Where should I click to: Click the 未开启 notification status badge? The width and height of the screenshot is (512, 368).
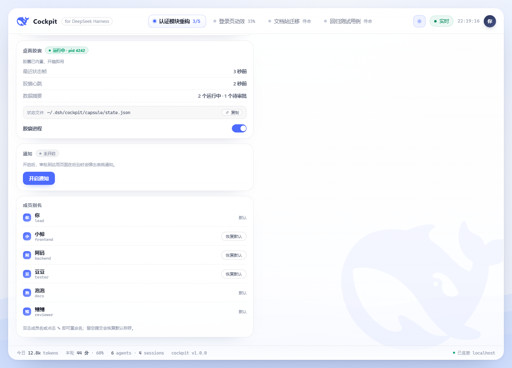[x=48, y=153]
